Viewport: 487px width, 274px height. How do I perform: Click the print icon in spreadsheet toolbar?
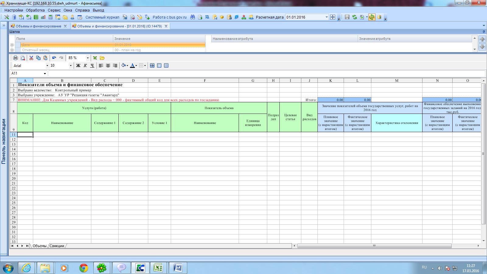[x=16, y=58]
